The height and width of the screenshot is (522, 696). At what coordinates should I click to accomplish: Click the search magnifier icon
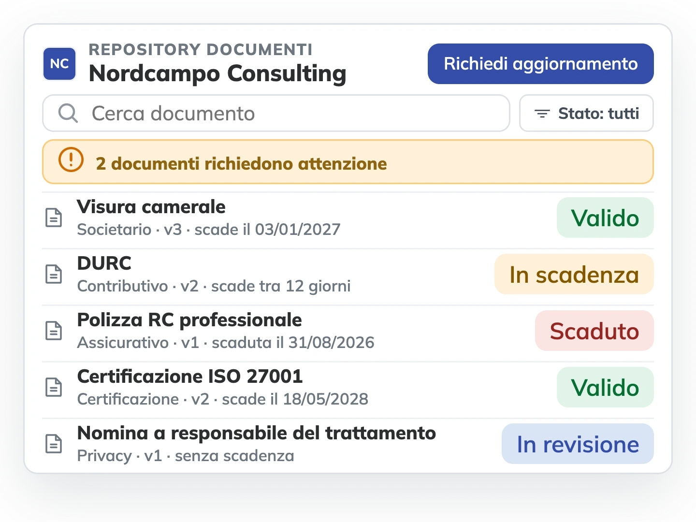[68, 113]
